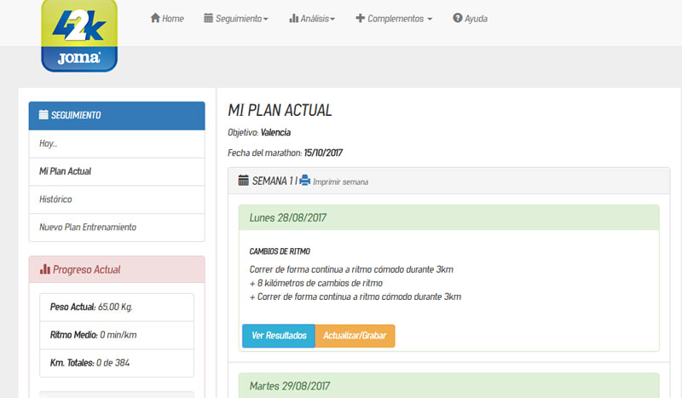
Task: Click the bar chart icon beside Análisis
Action: click(x=293, y=18)
